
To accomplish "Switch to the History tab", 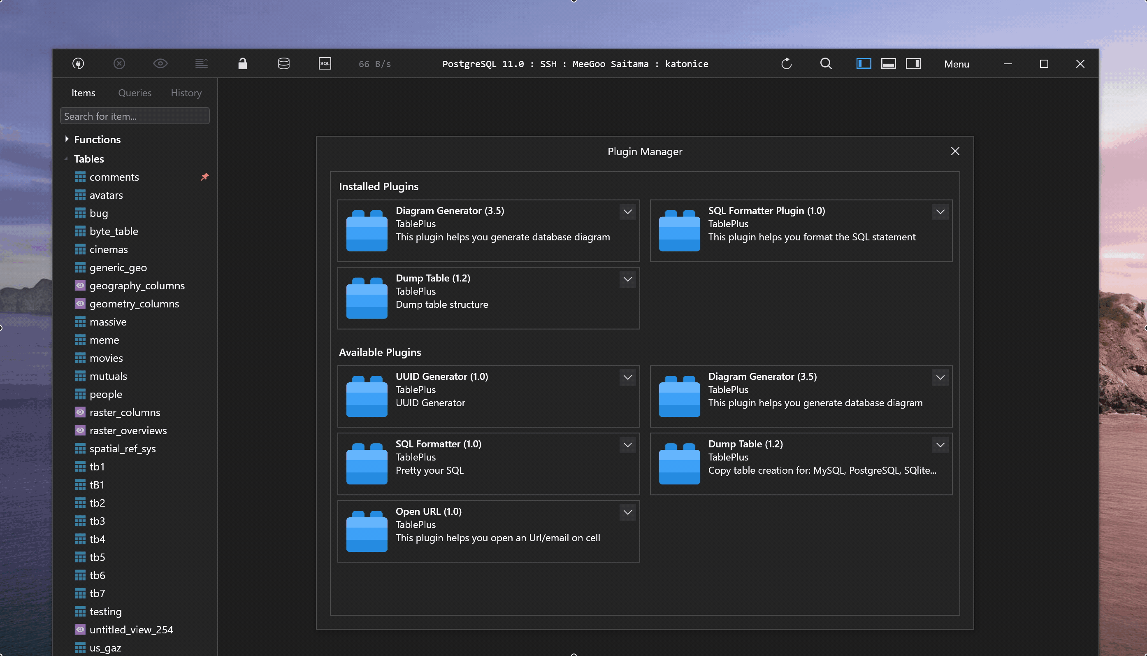I will point(186,93).
